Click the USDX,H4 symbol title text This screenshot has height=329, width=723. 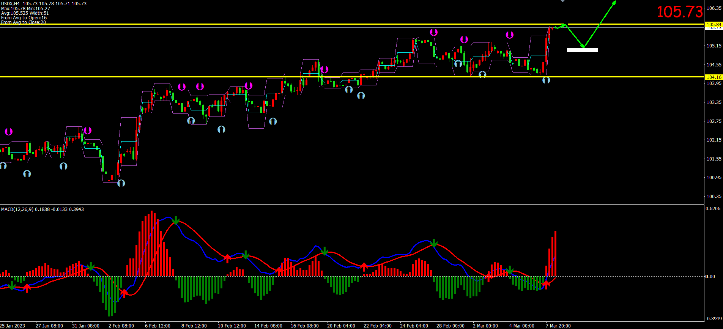[x=10, y=3]
